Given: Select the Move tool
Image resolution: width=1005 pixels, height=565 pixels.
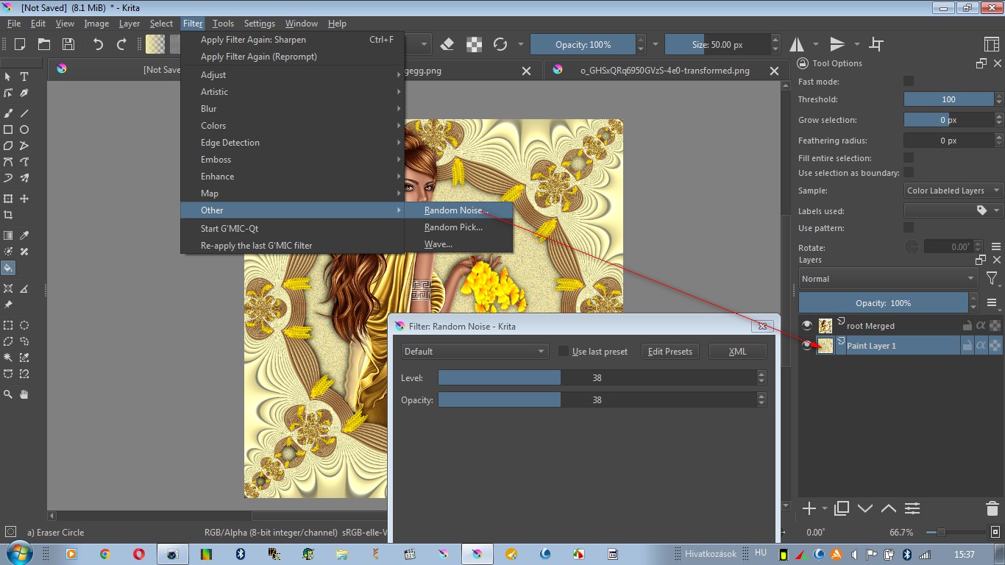Looking at the screenshot, I should point(24,199).
